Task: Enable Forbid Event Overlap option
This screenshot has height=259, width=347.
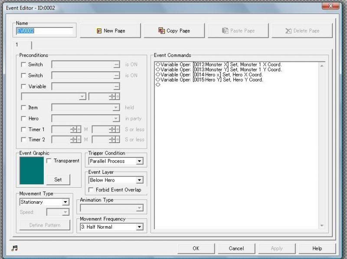Action: 91,190
